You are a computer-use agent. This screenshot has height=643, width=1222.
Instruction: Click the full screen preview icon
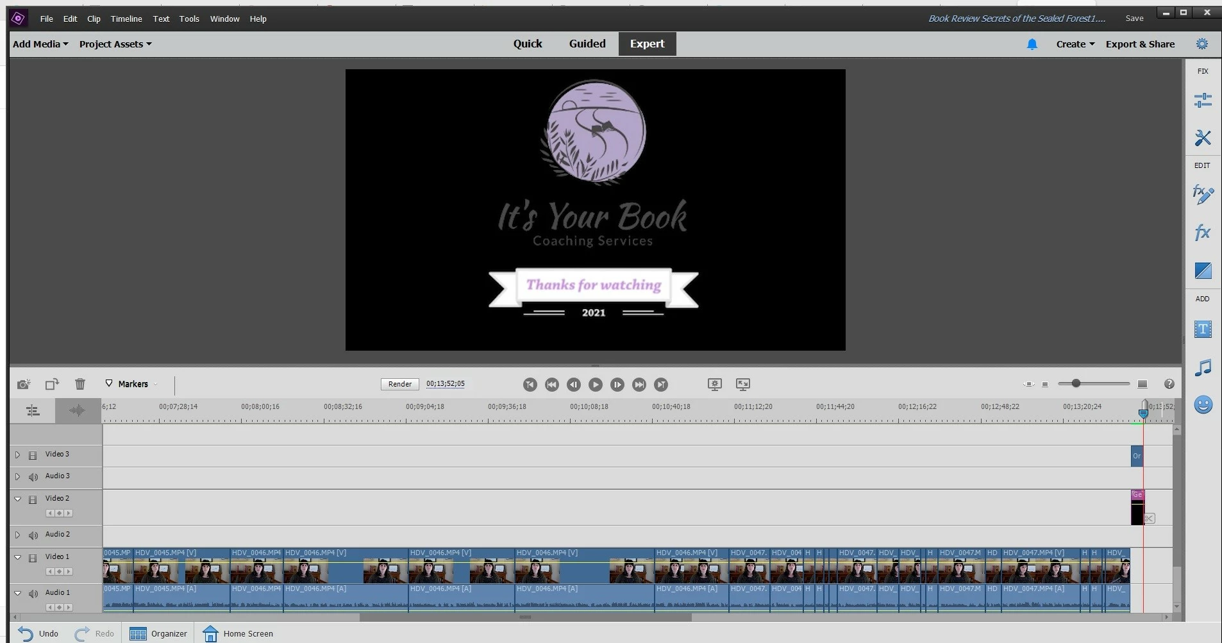[743, 384]
